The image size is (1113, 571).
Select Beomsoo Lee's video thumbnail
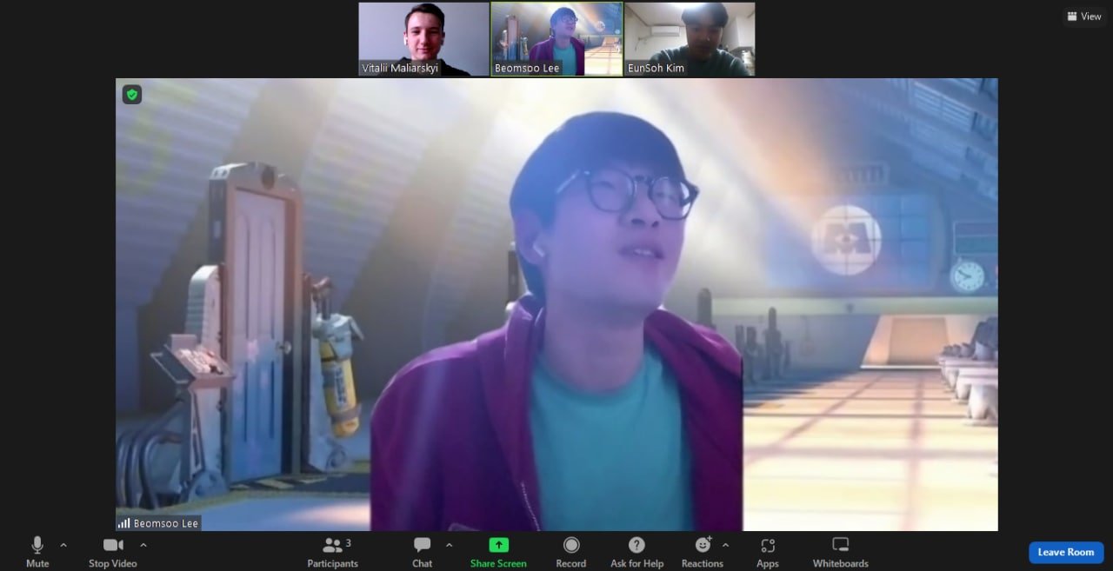click(556, 39)
